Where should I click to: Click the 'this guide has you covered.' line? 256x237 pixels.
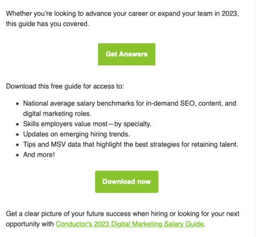coord(47,24)
